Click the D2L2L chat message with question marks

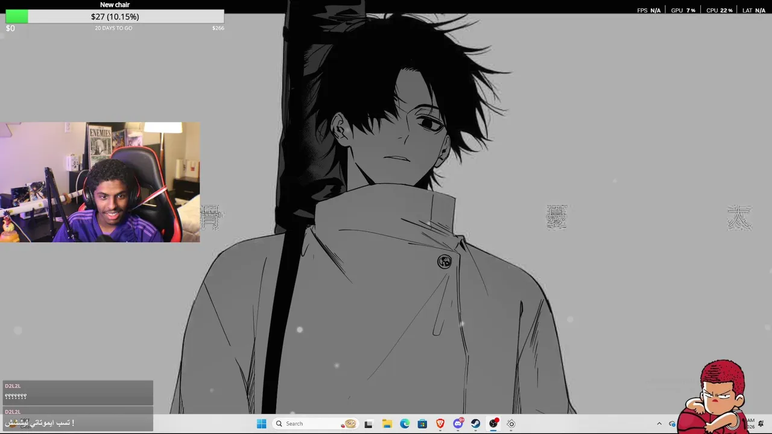point(77,392)
